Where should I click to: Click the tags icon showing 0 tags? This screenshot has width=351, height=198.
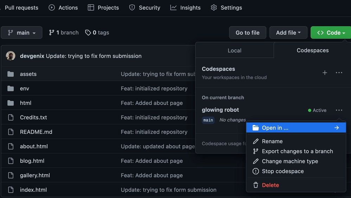(x=88, y=33)
